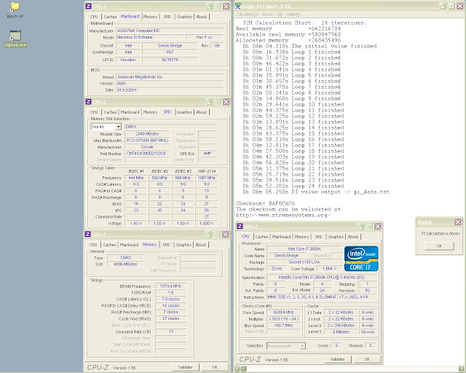Screen dimensions: 466x373
Task: Open Memory tab in CPU window
Action: [301, 237]
